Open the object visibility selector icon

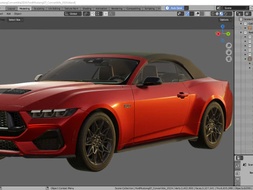[x=180, y=14]
